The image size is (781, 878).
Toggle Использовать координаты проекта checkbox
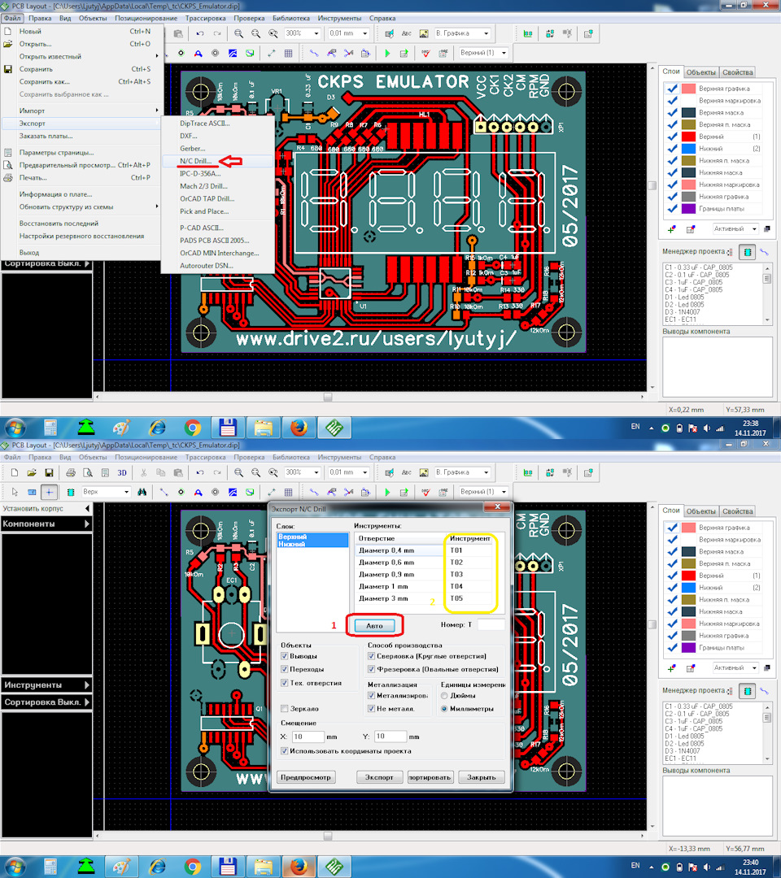click(284, 751)
